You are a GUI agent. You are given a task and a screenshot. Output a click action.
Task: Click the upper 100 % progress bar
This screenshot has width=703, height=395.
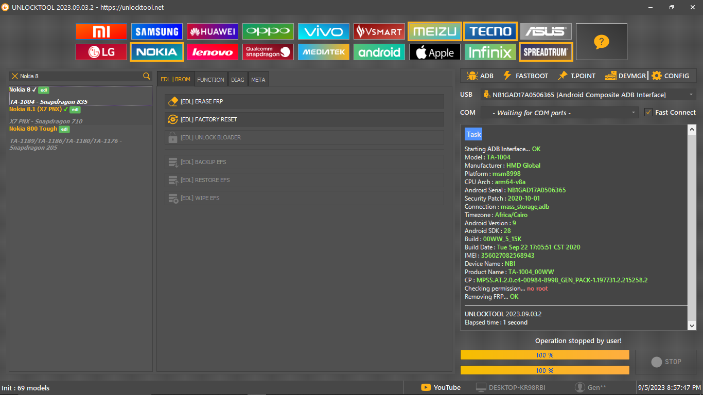(545, 355)
